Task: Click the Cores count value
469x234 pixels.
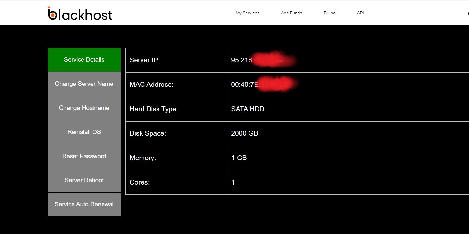Action: click(x=233, y=182)
